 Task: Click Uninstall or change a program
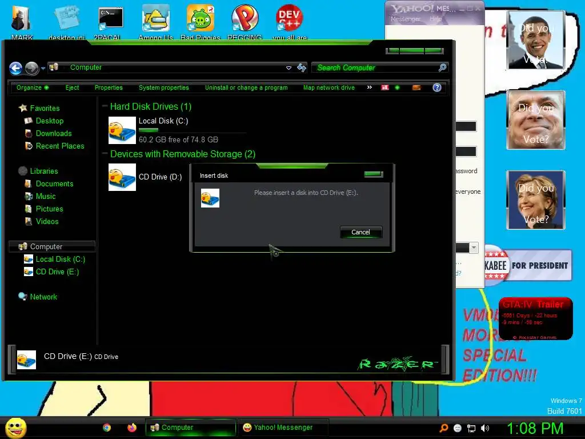point(246,87)
